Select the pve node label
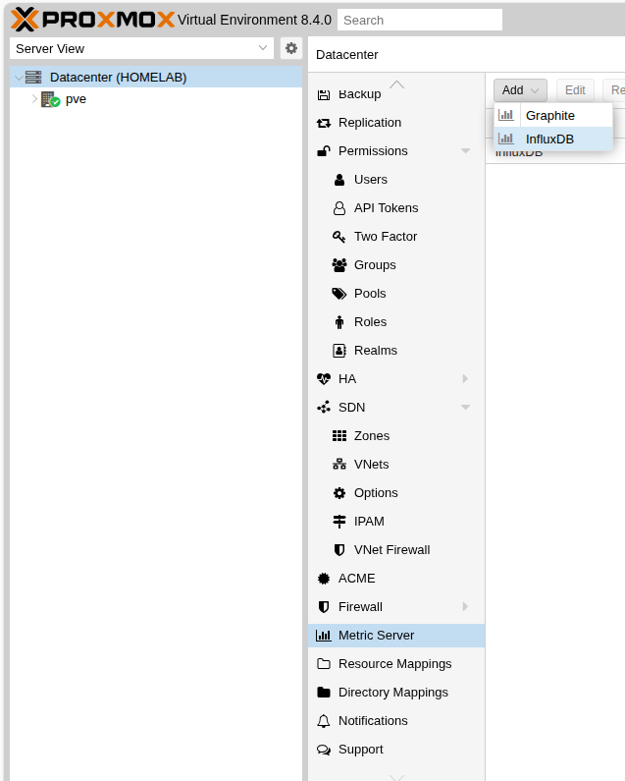The image size is (625, 781). click(76, 99)
